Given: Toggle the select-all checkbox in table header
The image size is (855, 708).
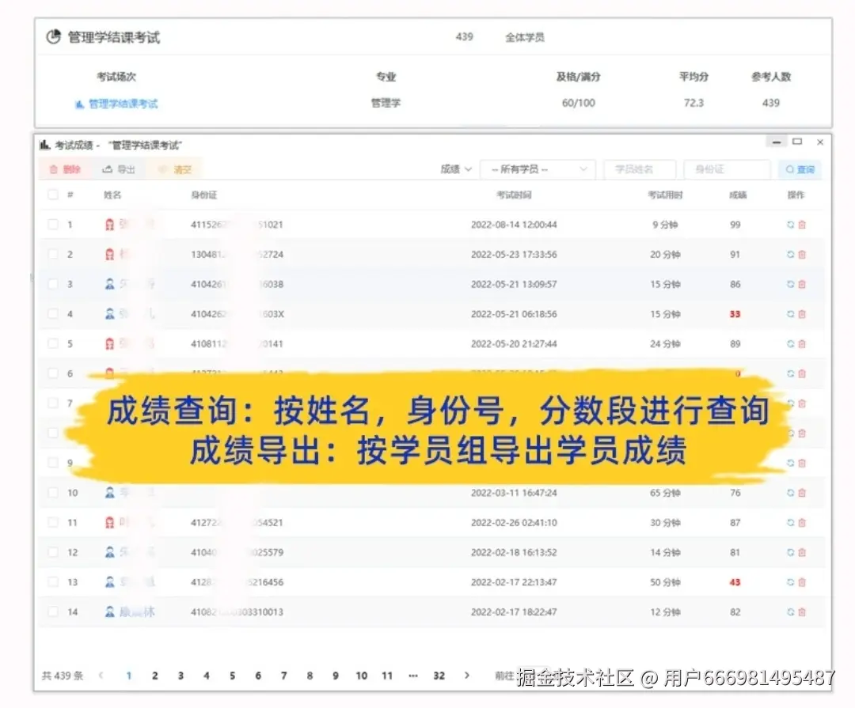Looking at the screenshot, I should 53,195.
